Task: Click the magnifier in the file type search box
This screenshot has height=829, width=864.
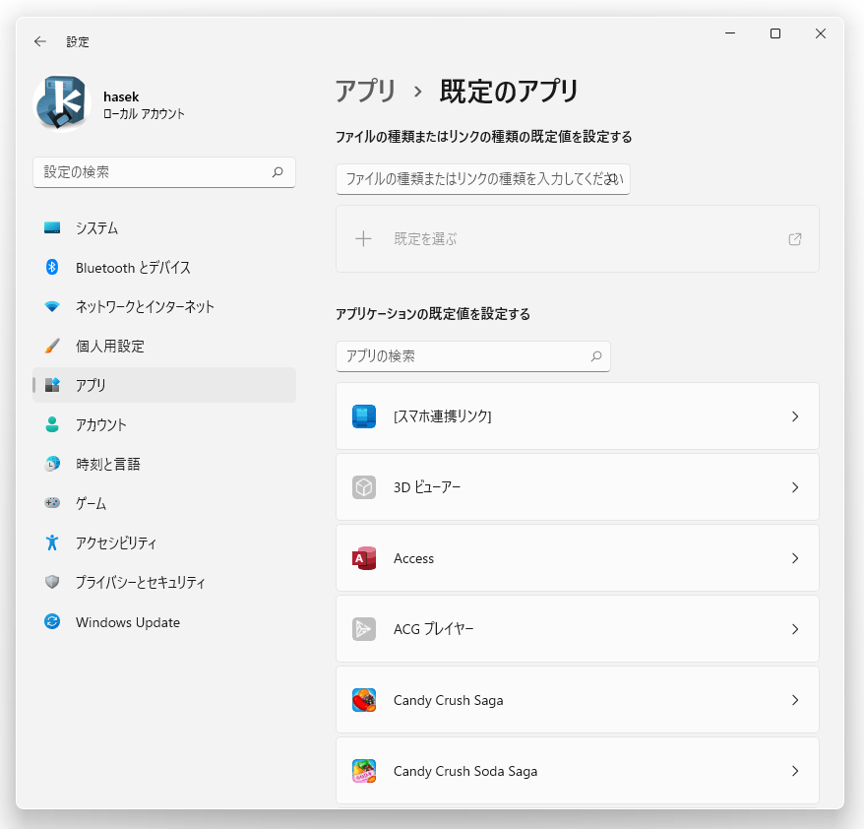Action: 612,178
